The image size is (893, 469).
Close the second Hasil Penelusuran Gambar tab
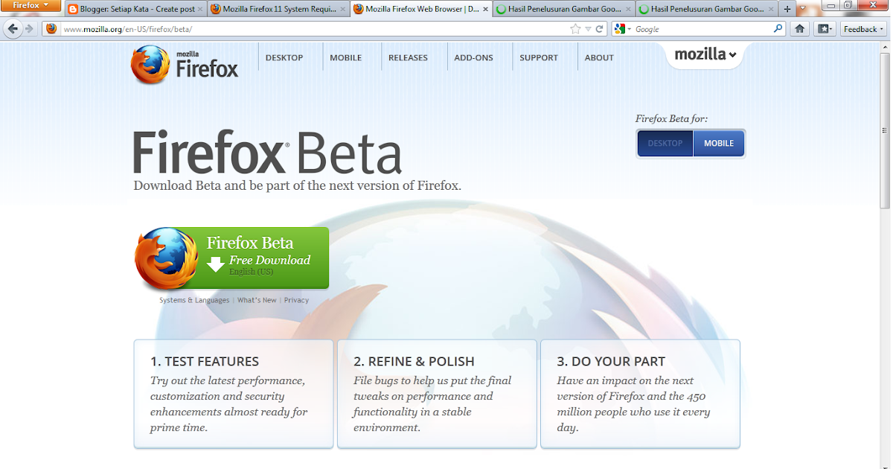tap(769, 9)
